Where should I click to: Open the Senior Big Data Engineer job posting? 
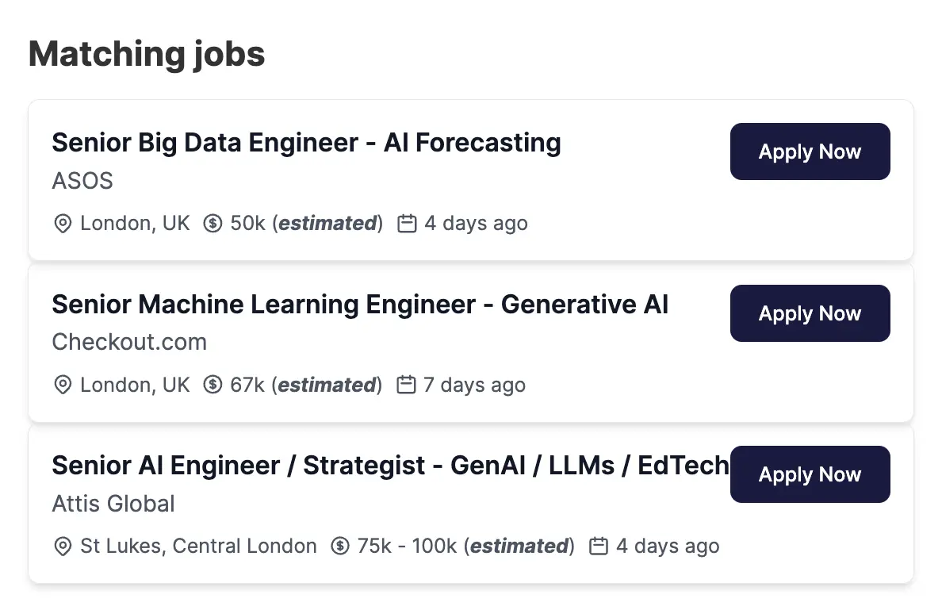click(306, 143)
